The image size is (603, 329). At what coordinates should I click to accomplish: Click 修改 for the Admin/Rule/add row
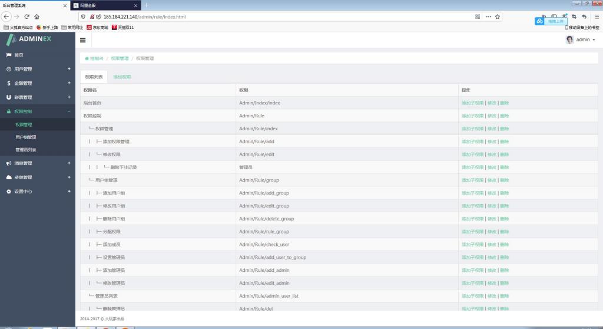click(x=492, y=142)
